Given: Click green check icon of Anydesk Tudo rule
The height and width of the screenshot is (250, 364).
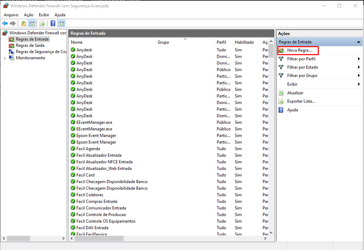Looking at the screenshot, I should pyautogui.click(x=73, y=50).
